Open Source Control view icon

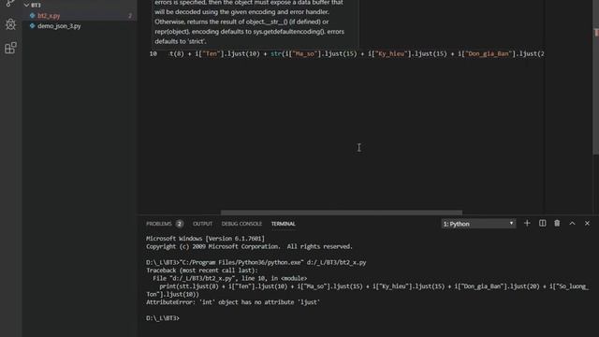click(x=10, y=3)
